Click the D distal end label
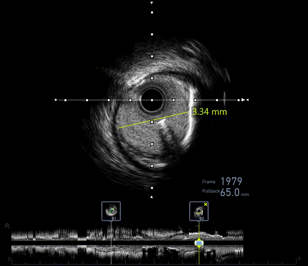308x266 pixels. (x=9, y=259)
